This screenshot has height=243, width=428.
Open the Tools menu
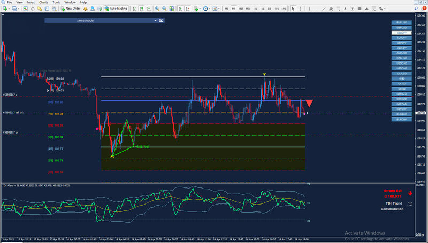(x=56, y=2)
